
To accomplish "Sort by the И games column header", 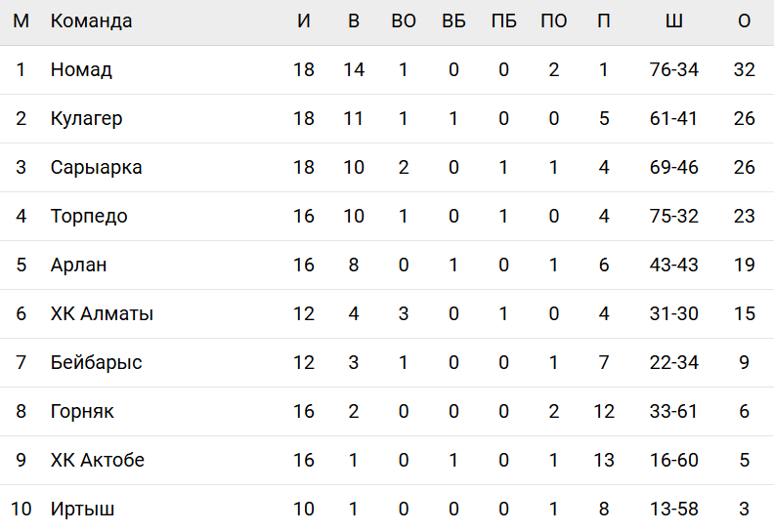I will (304, 21).
